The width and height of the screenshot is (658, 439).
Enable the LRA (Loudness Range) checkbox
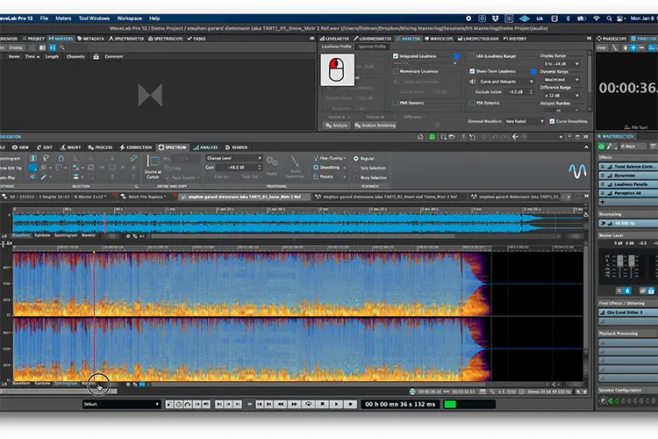tap(472, 56)
